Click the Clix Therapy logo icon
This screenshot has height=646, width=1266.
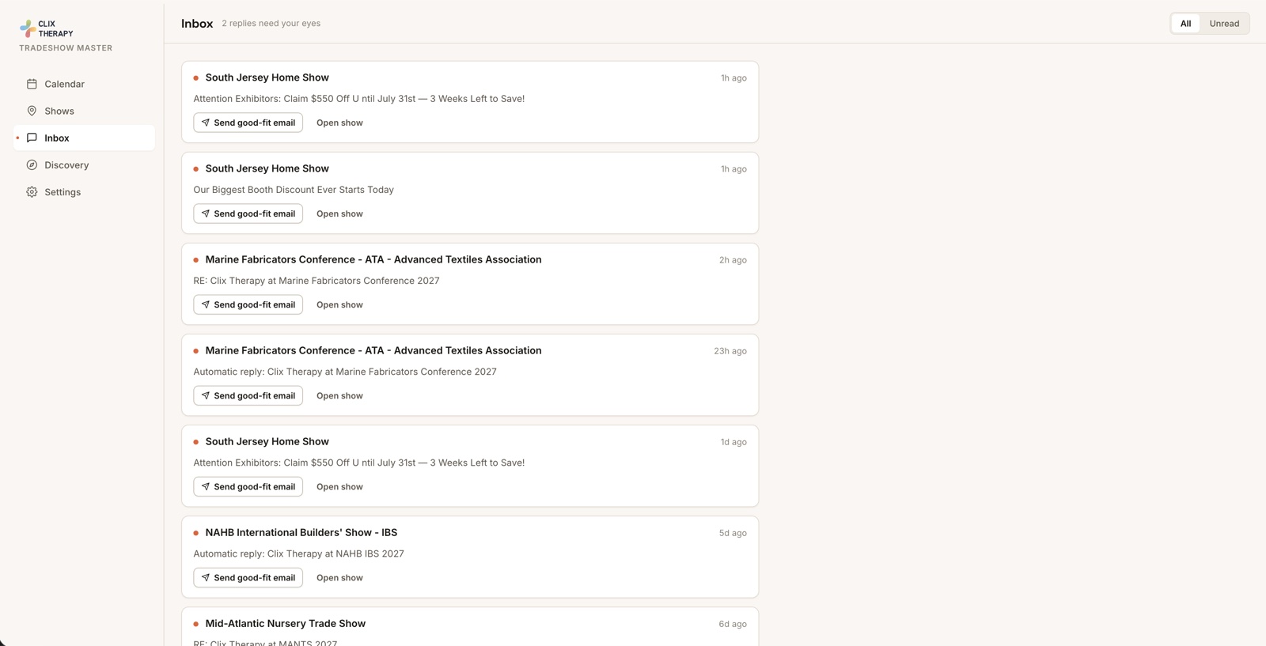click(28, 28)
